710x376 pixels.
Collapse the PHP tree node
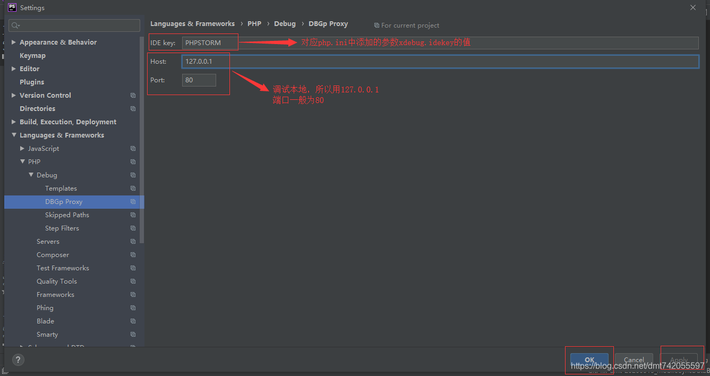pos(22,161)
